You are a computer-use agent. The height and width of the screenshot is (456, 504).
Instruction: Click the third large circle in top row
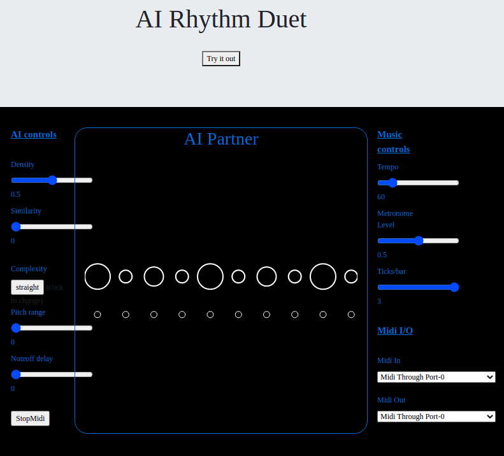[154, 276]
